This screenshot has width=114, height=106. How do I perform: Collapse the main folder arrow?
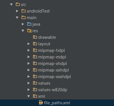(x=17, y=18)
